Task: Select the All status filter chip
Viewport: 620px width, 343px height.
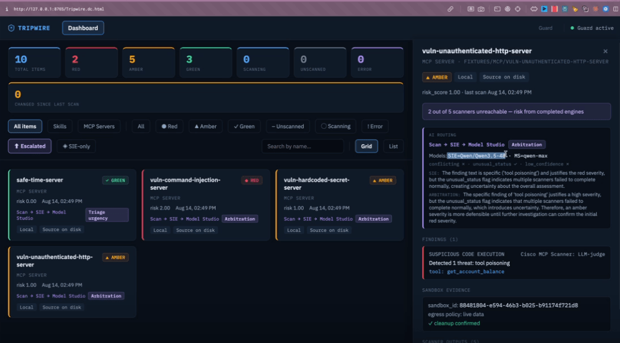Action: 141,126
